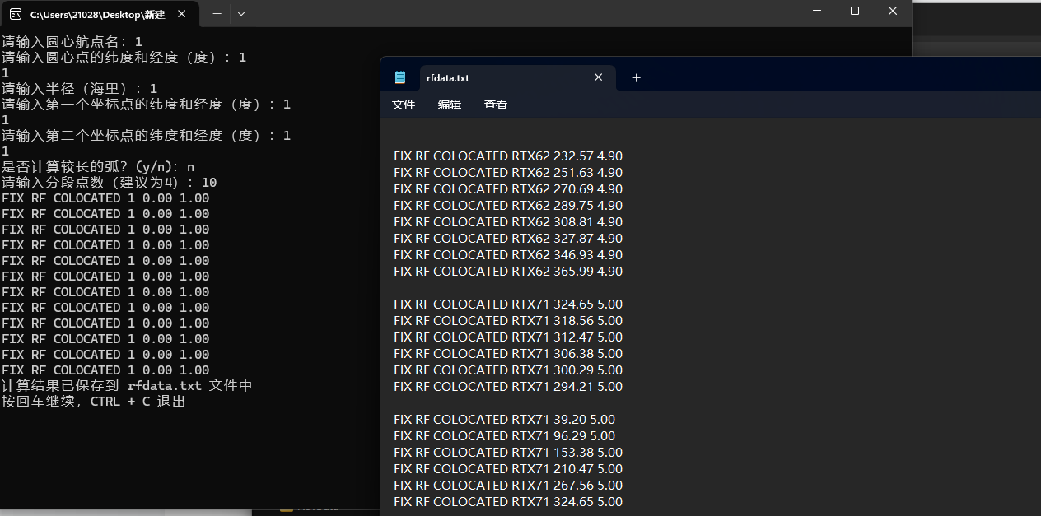Close the rfdata.txt tab in Notepad
Viewport: 1041px width, 516px height.
coord(599,77)
